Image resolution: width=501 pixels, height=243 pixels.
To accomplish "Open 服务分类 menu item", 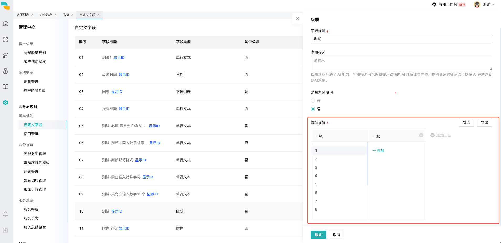I will pos(31,218).
